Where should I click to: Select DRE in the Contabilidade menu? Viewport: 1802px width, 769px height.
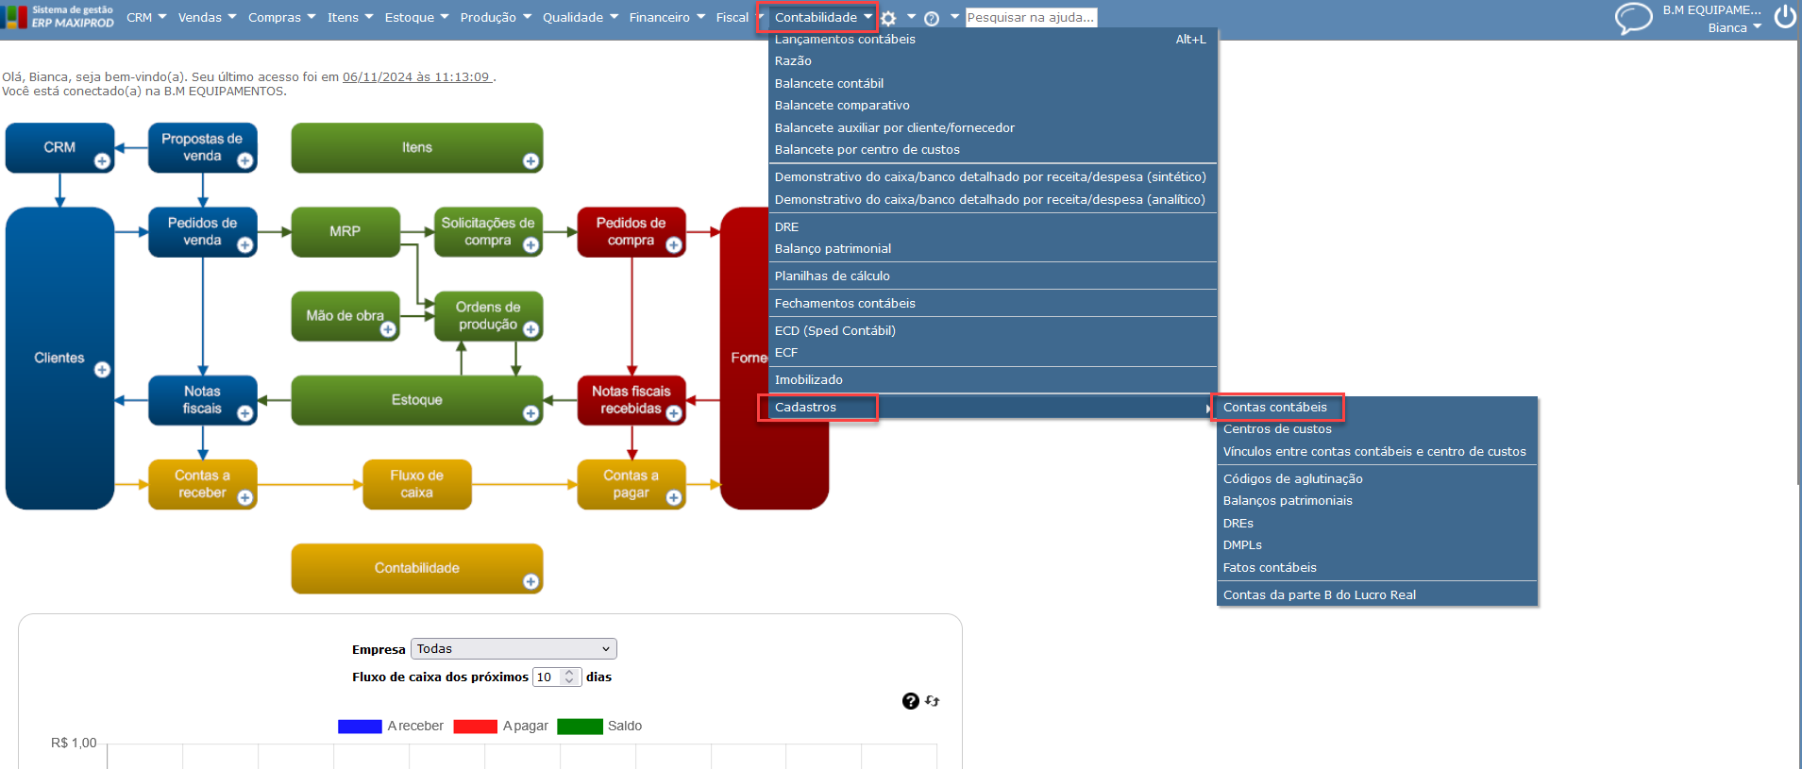tap(990, 227)
